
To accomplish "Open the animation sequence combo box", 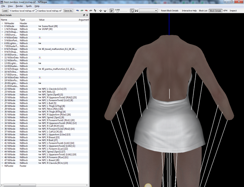I will tap(148, 11).
